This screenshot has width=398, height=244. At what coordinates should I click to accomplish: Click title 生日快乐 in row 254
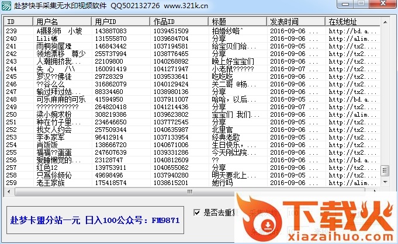[234, 145]
